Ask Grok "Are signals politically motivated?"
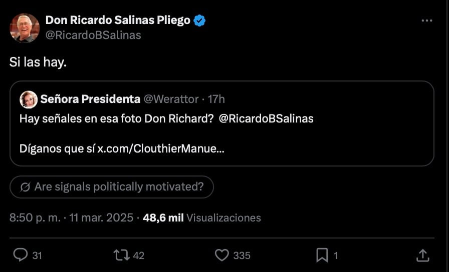The width and height of the screenshot is (449, 272). click(x=112, y=187)
